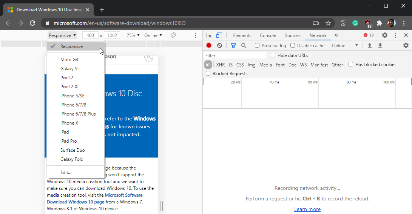Click the cast-to-device icon in the address bar

(316, 23)
